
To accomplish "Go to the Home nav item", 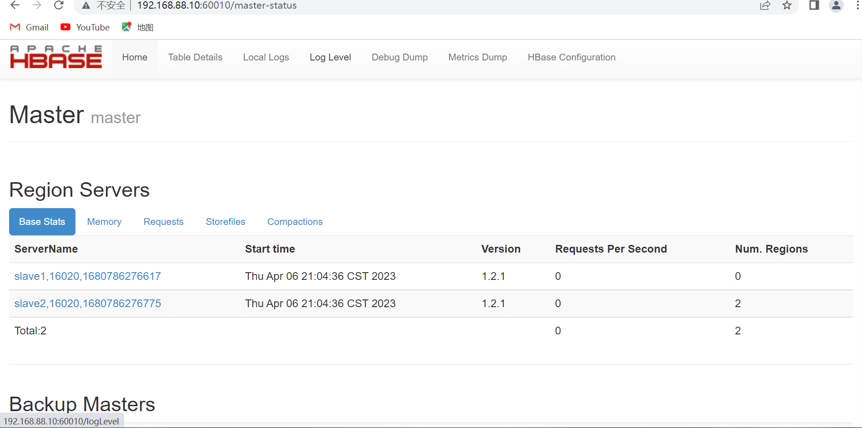I will pos(135,57).
